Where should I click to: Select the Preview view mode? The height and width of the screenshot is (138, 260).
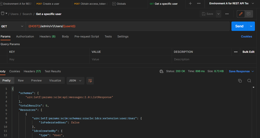click(37, 81)
